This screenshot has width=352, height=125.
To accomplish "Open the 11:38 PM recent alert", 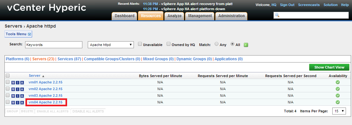I will 188,4.
